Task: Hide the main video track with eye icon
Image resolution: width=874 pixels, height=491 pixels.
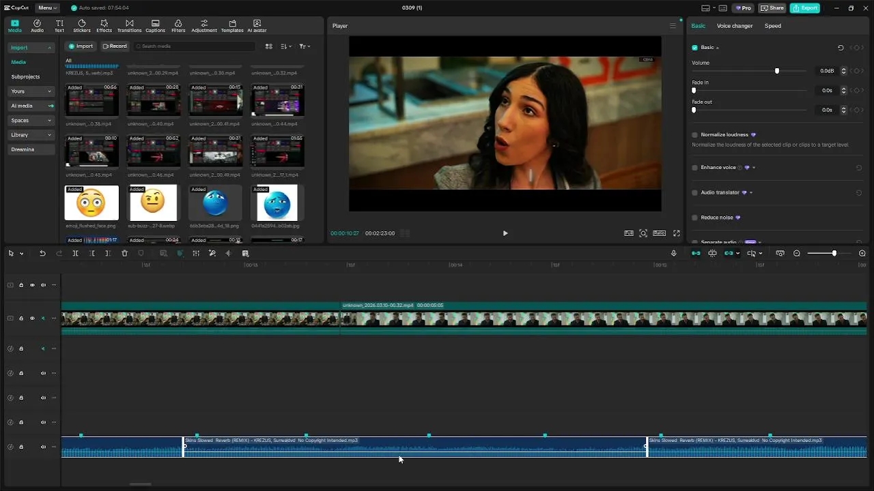Action: (x=32, y=318)
